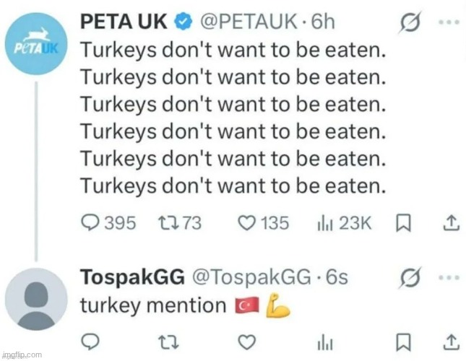Image resolution: width=466 pixels, height=361 pixels.
Task: Bookmark the PETA UK tweet
Action: click(403, 224)
